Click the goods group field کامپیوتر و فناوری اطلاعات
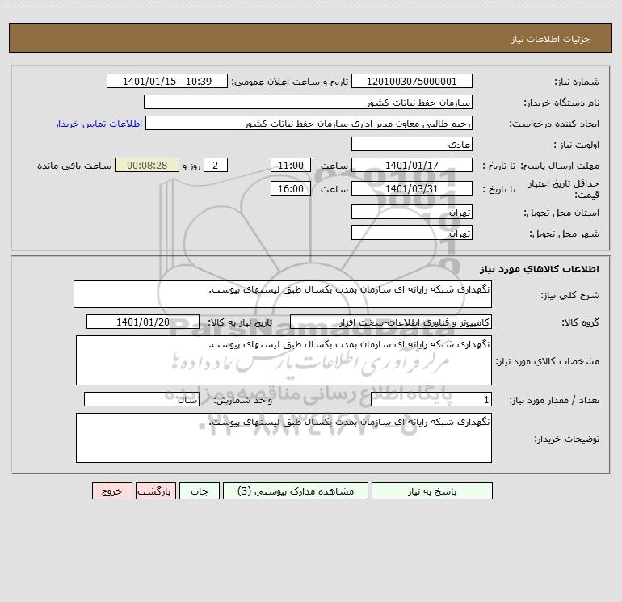The image size is (622, 602). coord(391,322)
